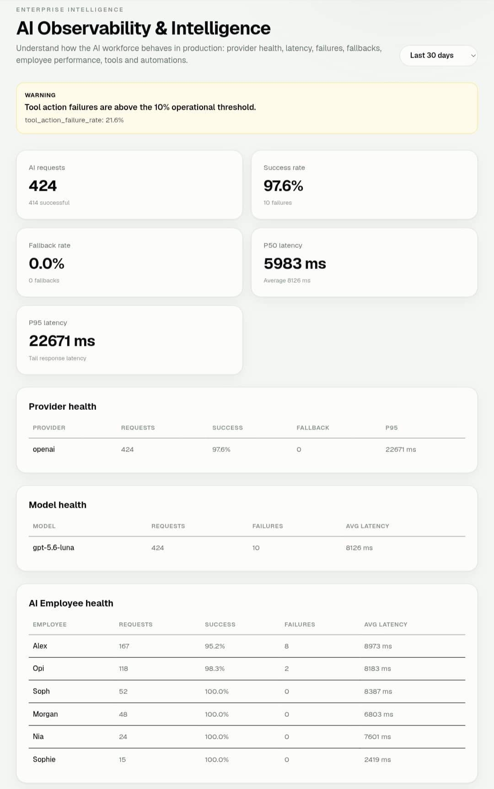Click the Provider health section title

(x=63, y=407)
